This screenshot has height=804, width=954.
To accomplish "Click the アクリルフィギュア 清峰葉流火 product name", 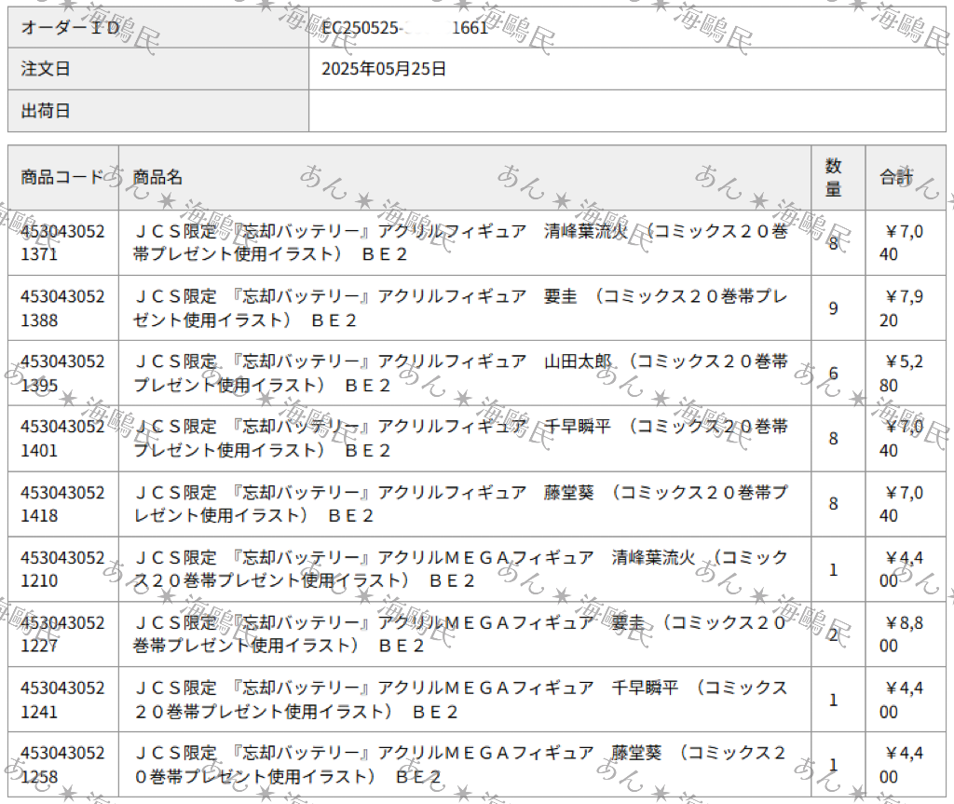I will [x=460, y=243].
